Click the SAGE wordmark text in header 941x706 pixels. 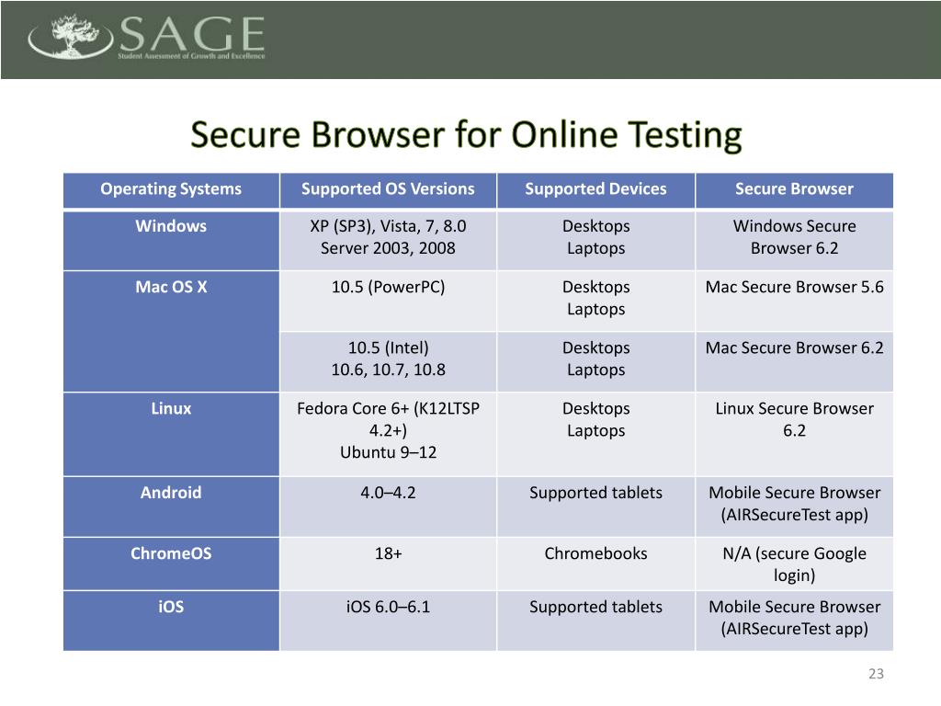click(192, 34)
